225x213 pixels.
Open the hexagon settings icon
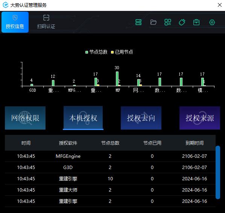tap(212, 22)
